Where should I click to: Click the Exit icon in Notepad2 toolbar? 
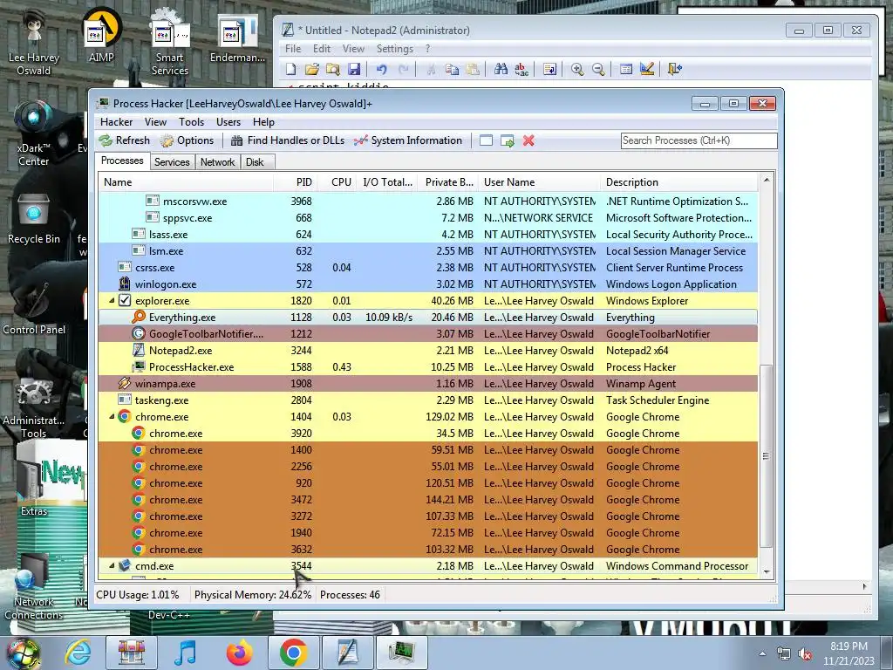pos(675,70)
